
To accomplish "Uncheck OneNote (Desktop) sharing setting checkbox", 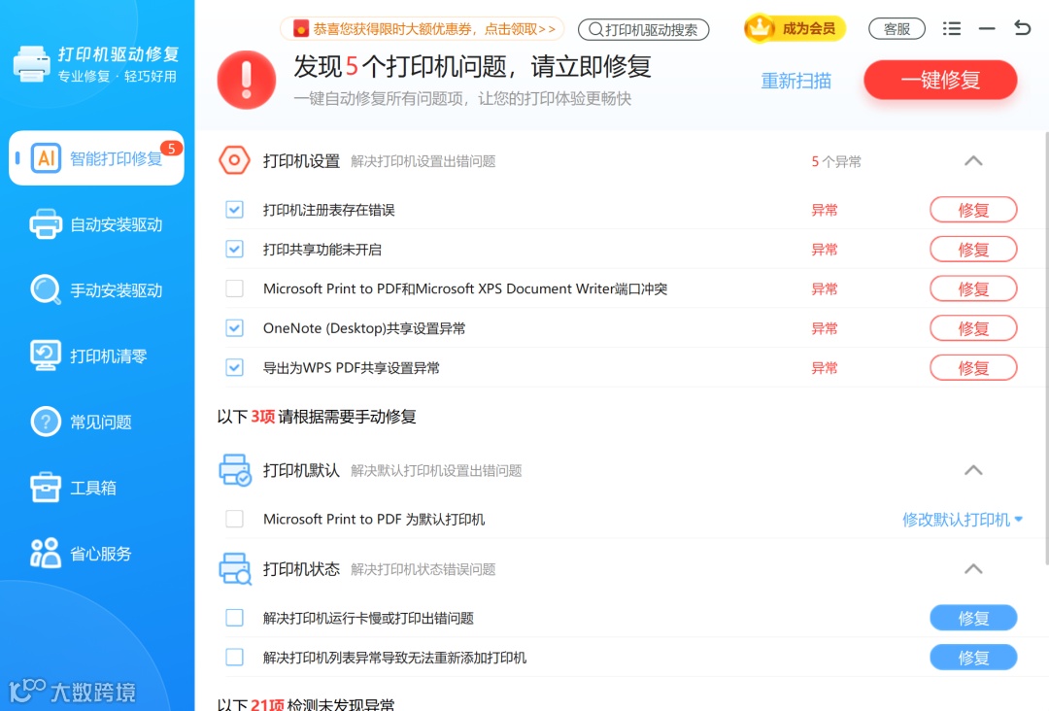I will pos(234,327).
